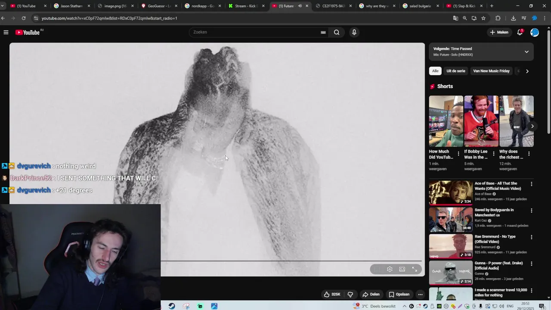Open the zoom magnifier in address bar
This screenshot has height=310, width=551.
pos(465,18)
